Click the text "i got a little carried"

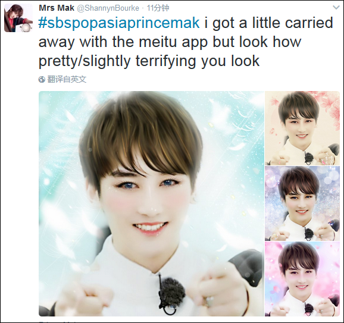[268, 23]
